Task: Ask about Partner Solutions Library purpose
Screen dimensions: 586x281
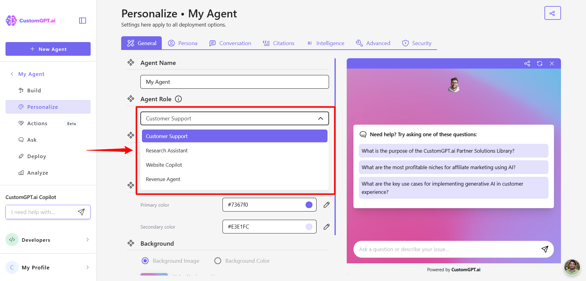Action: 454,151
